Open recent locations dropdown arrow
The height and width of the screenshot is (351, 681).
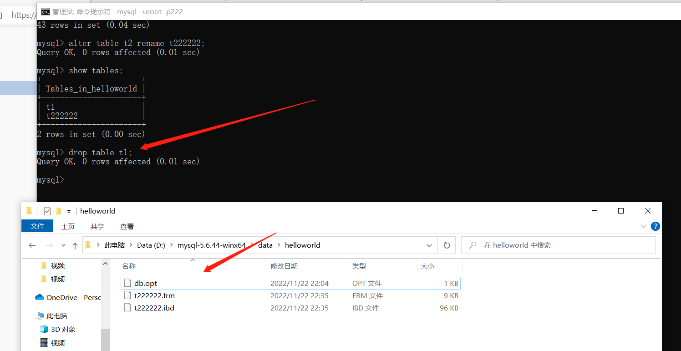coord(63,245)
